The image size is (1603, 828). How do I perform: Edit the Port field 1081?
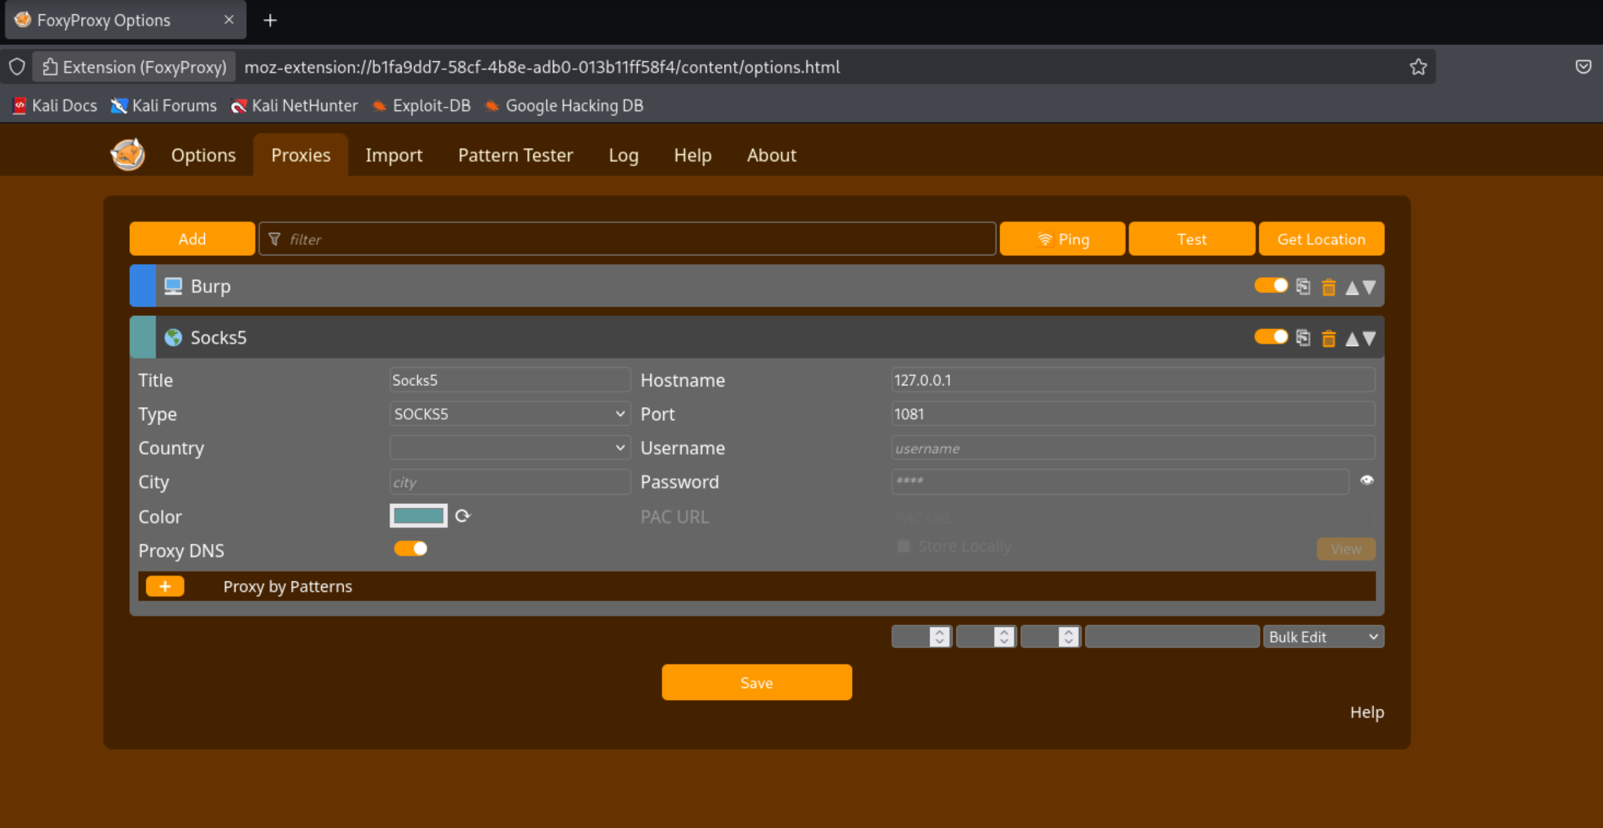point(1133,413)
